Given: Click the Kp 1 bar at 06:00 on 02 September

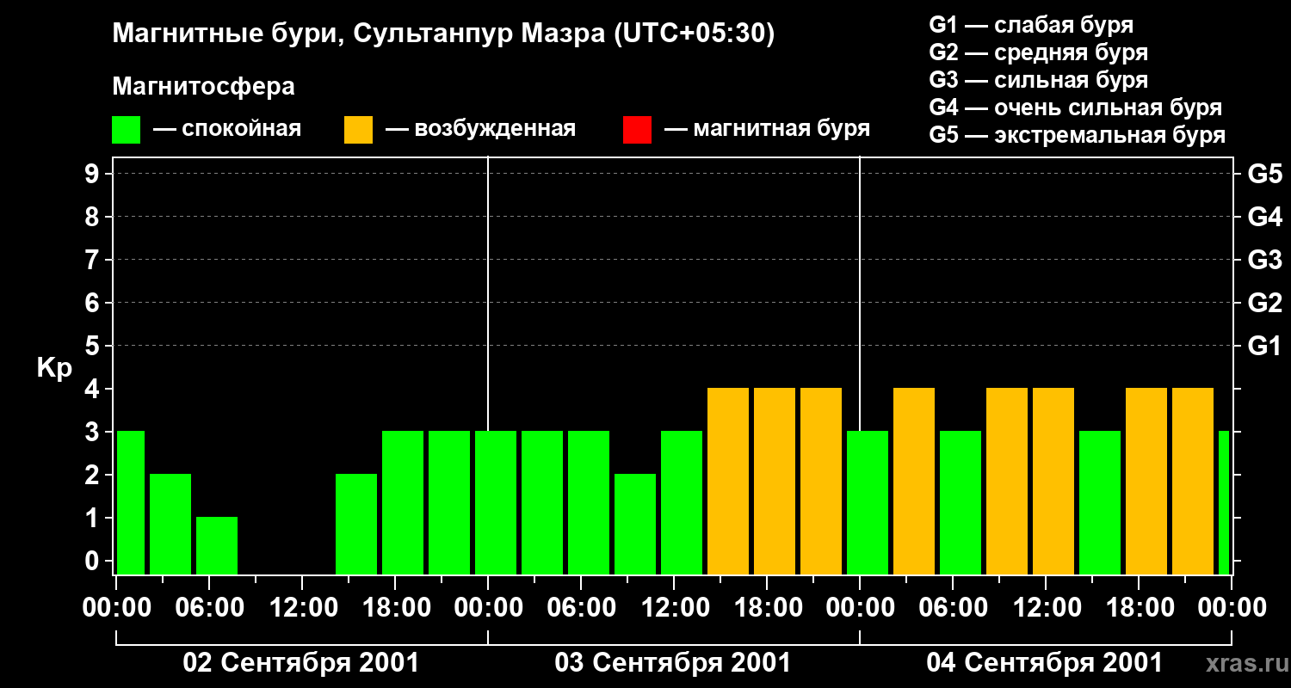Looking at the screenshot, I should click(x=217, y=545).
